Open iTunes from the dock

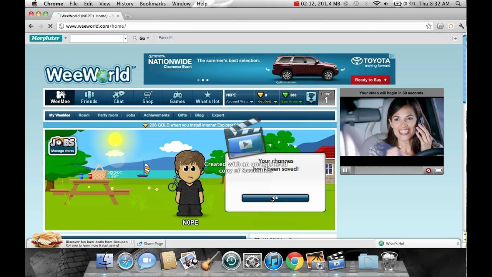pyautogui.click(x=273, y=262)
